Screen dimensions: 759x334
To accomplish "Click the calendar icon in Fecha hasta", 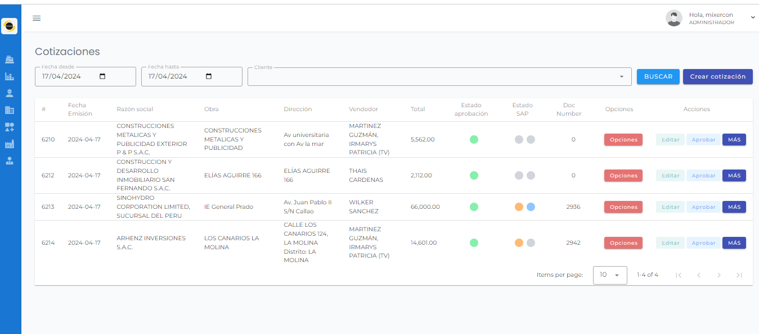I will pos(209,77).
